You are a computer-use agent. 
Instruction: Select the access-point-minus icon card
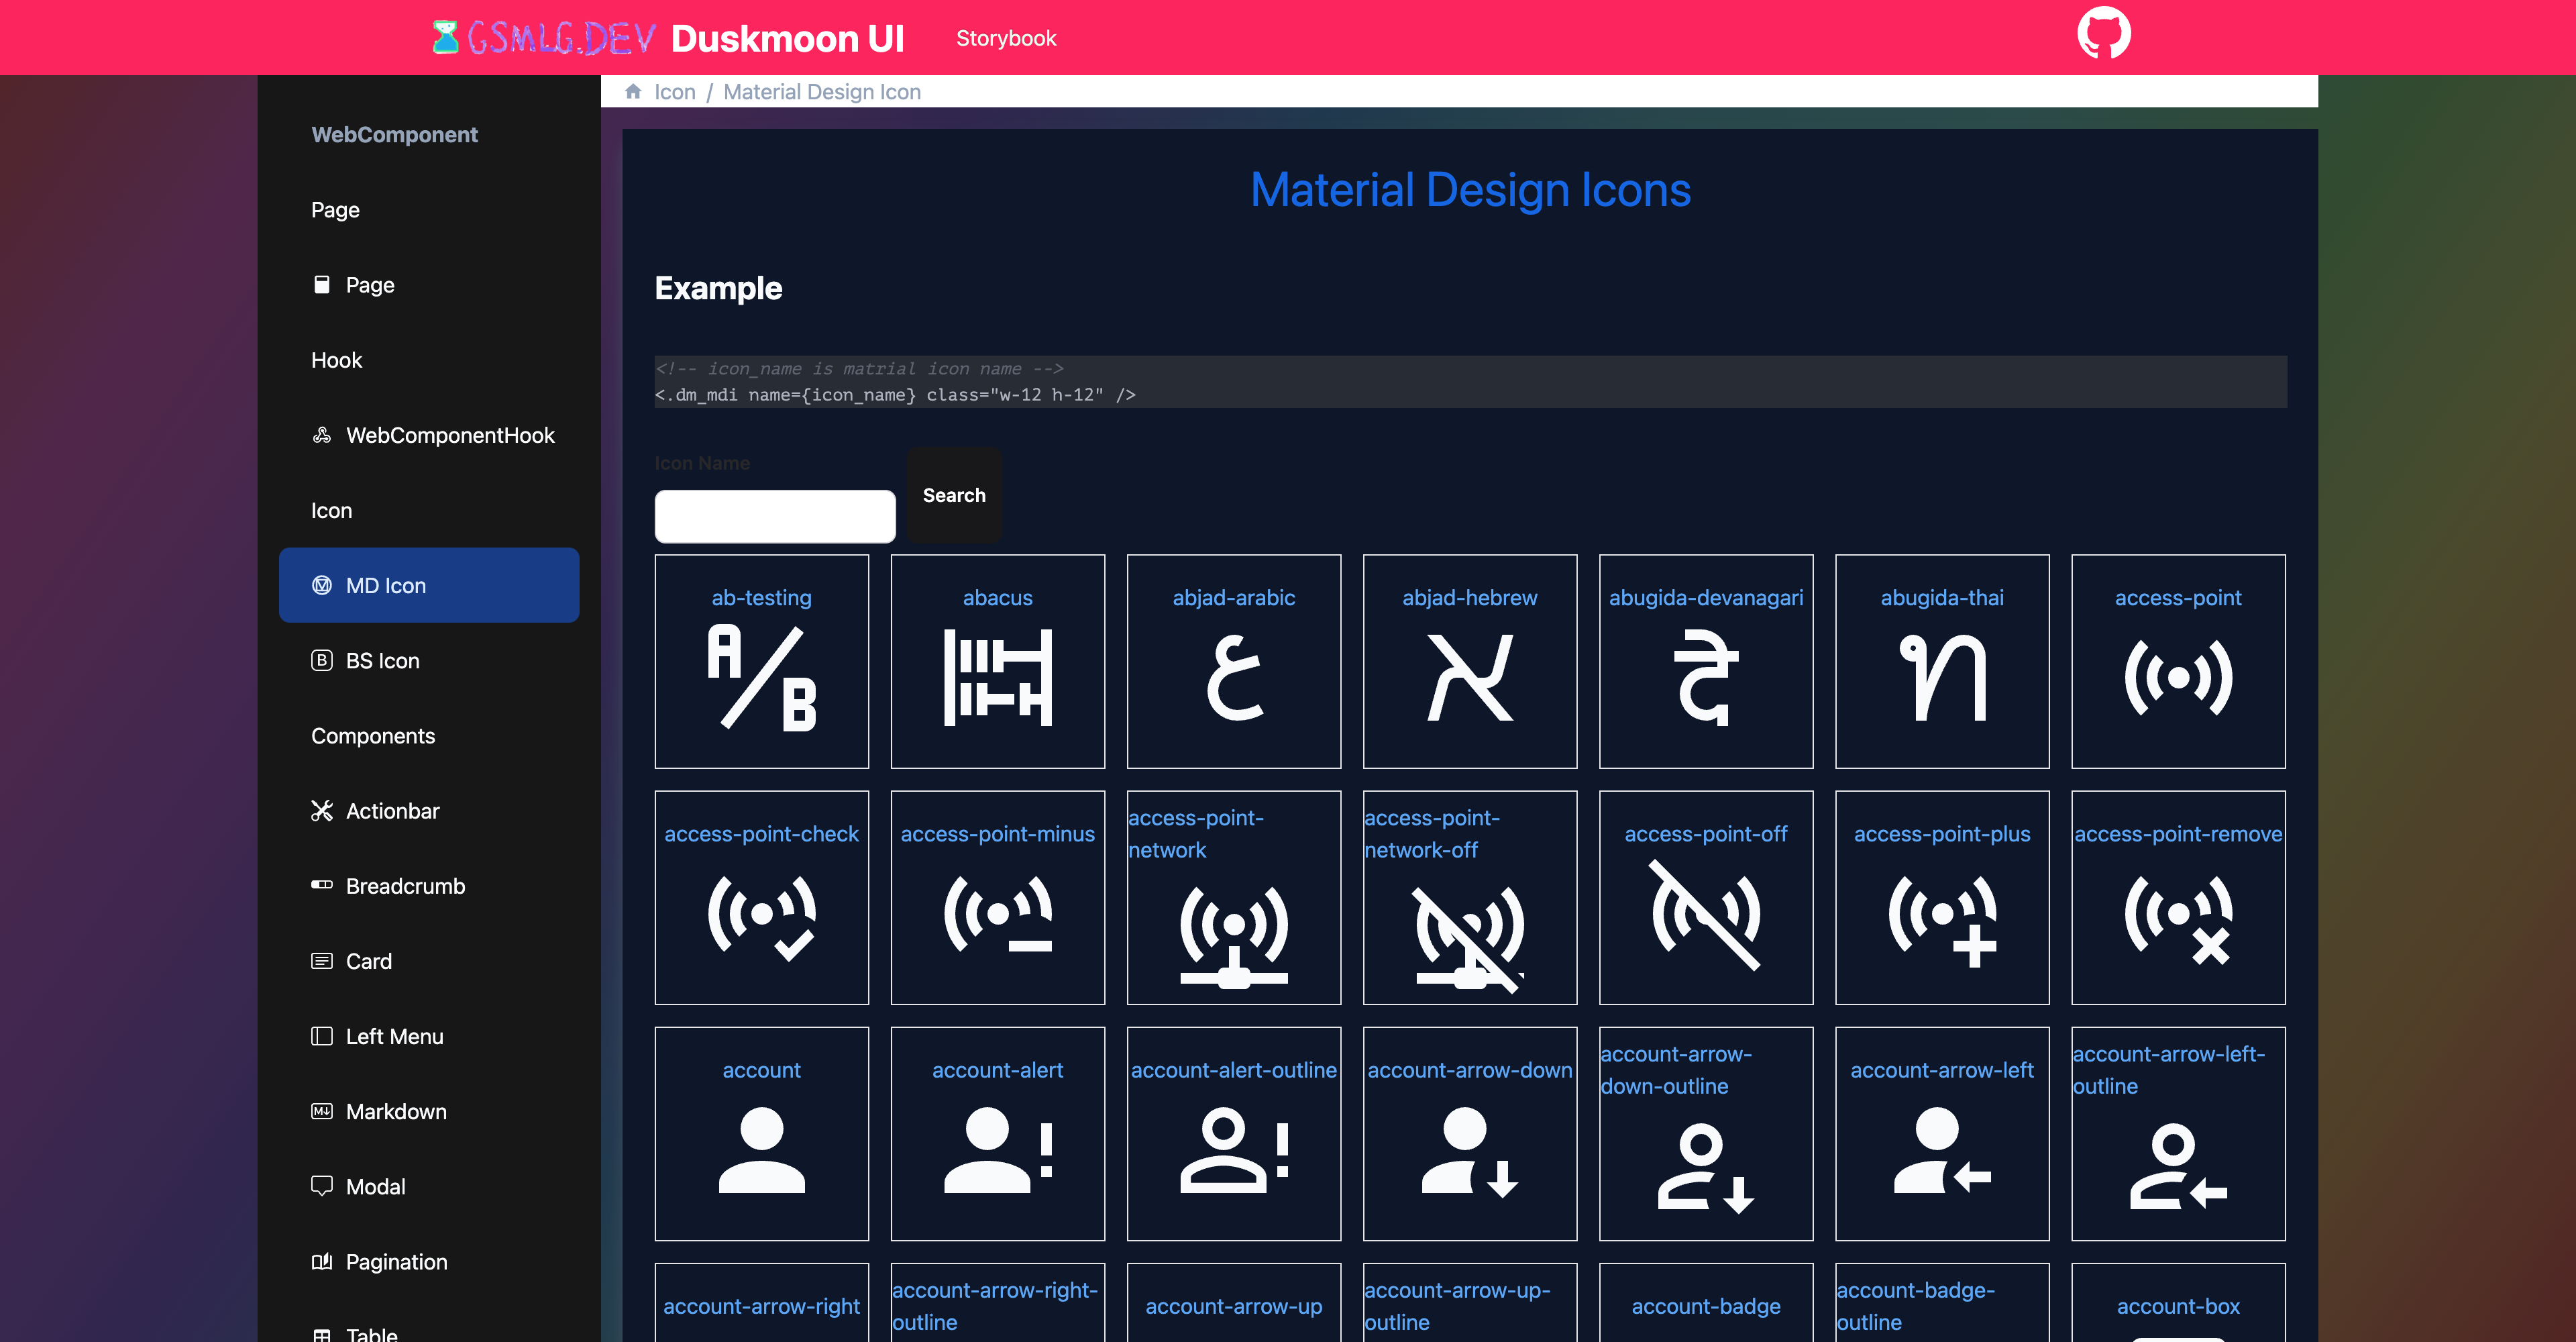click(x=997, y=897)
